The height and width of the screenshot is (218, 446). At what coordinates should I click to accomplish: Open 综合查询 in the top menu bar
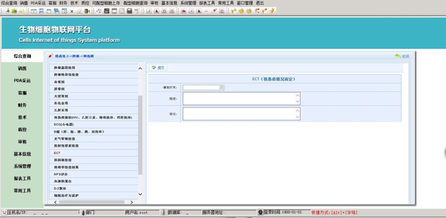(9, 3)
